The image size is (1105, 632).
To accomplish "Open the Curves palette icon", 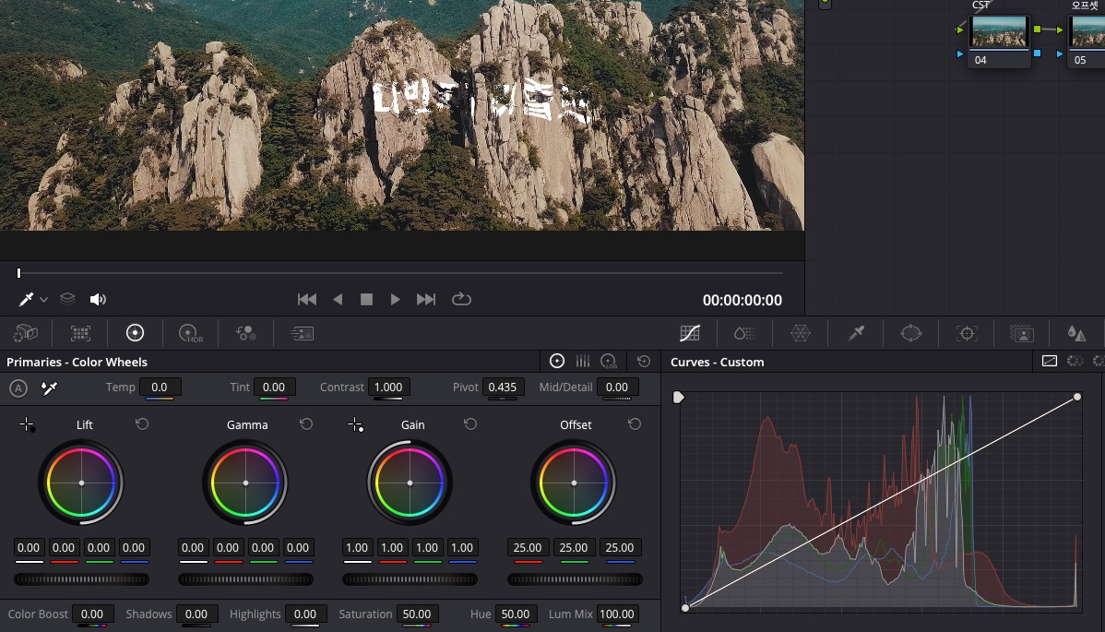I will coord(690,333).
